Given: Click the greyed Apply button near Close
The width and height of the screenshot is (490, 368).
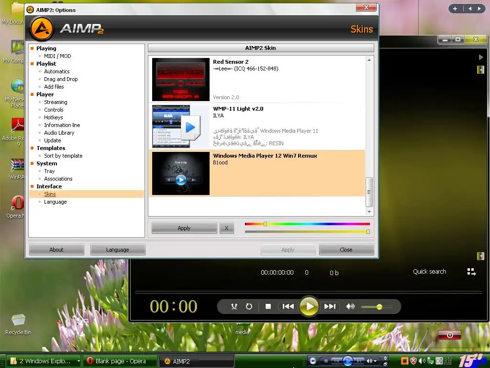Looking at the screenshot, I should pos(288,249).
